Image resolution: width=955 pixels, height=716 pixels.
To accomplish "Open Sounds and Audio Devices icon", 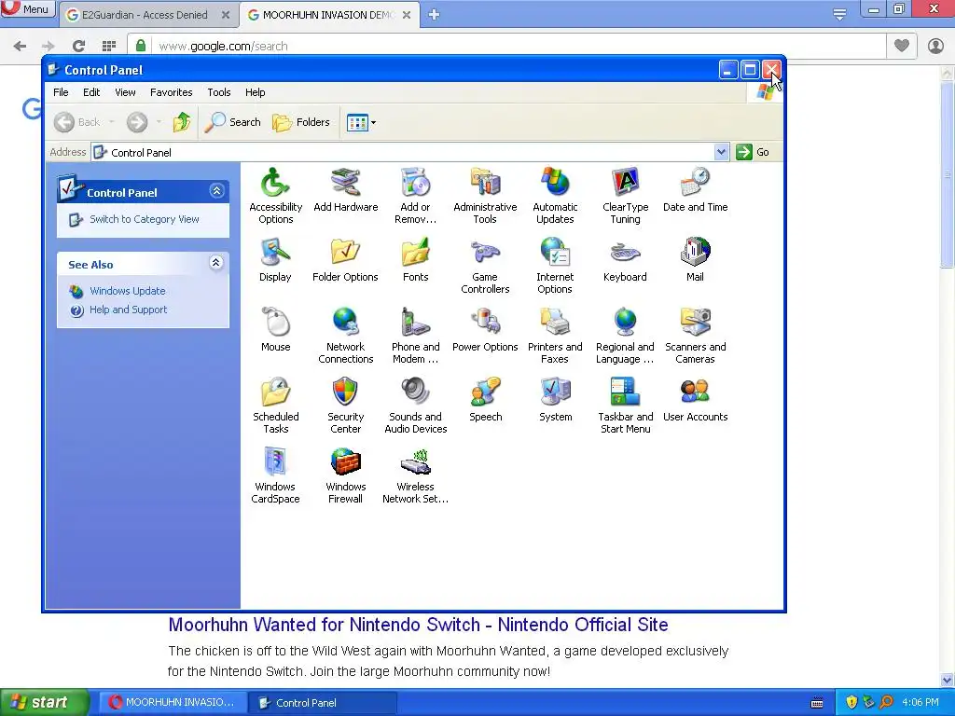I will (x=415, y=406).
